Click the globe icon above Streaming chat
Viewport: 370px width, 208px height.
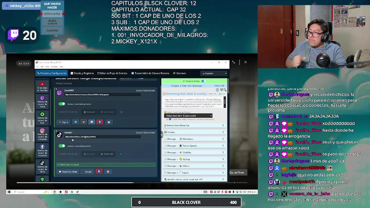pyautogui.click(x=217, y=90)
